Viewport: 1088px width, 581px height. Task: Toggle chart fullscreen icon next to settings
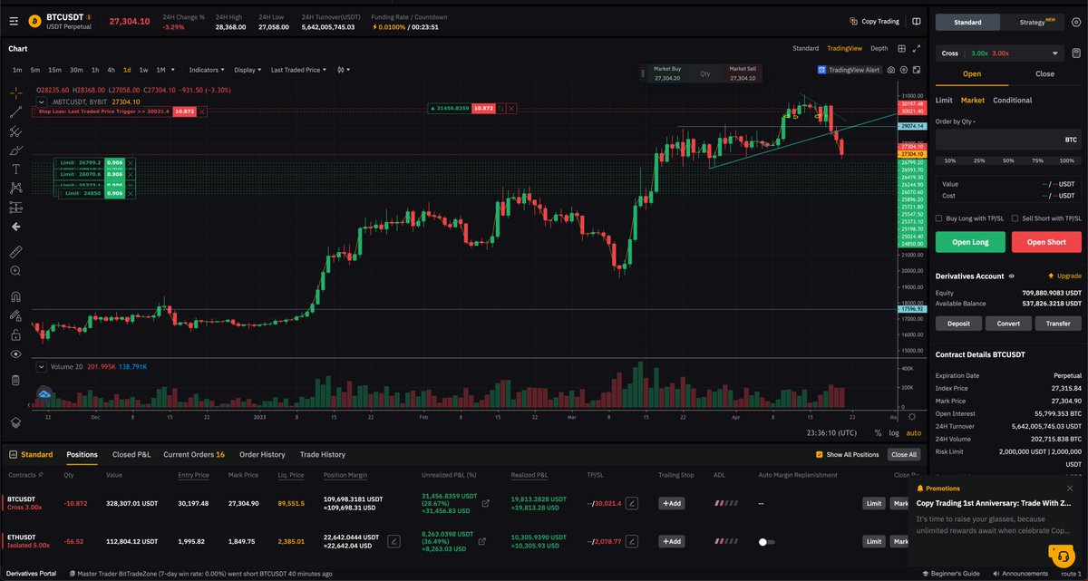coord(917,70)
